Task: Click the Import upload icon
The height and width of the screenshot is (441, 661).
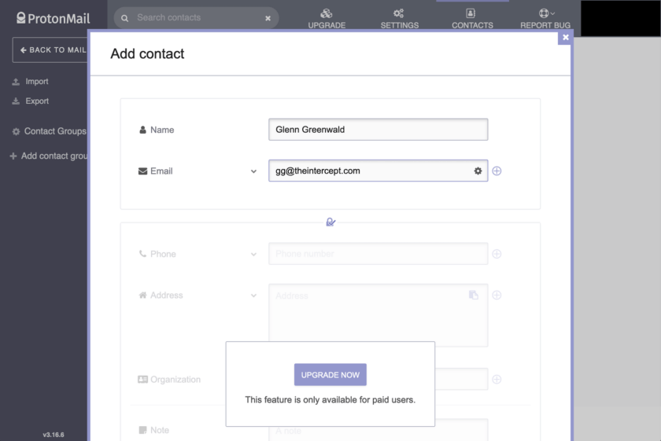Action: pyautogui.click(x=16, y=82)
